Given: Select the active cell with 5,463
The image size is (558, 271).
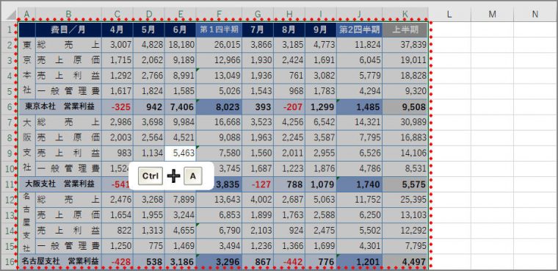Looking at the screenshot, I should pos(180,153).
